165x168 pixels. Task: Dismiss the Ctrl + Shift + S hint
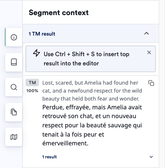pos(149,52)
